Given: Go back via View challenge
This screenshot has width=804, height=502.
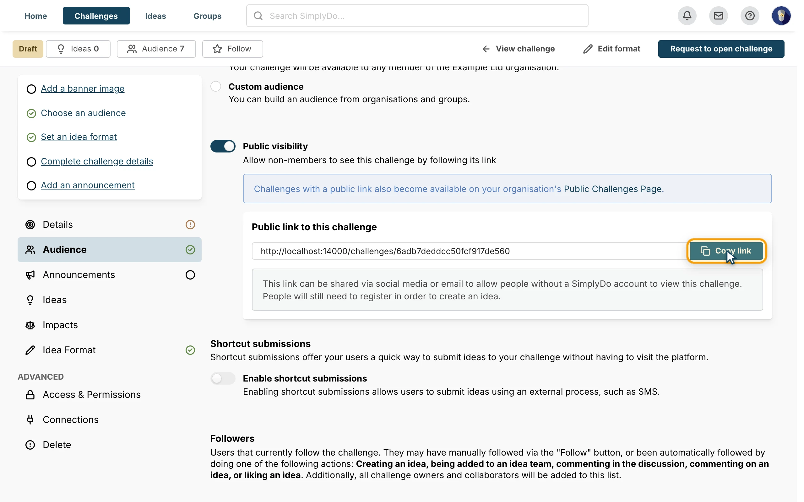Looking at the screenshot, I should [x=518, y=49].
